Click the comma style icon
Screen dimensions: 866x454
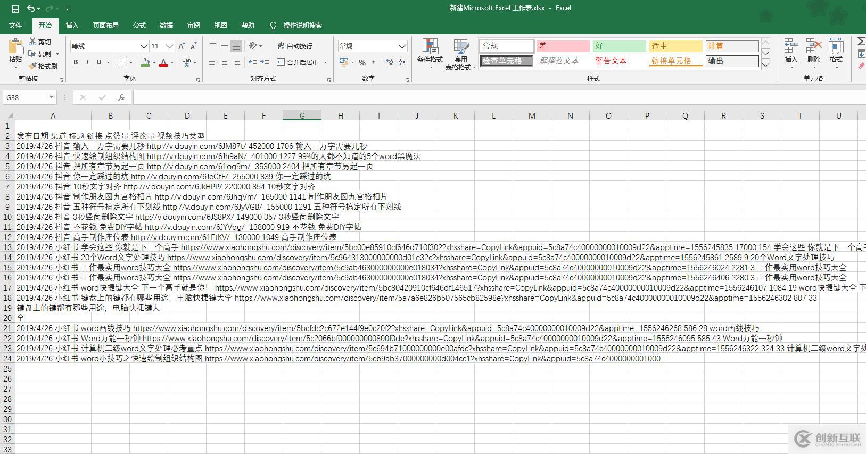tap(374, 62)
